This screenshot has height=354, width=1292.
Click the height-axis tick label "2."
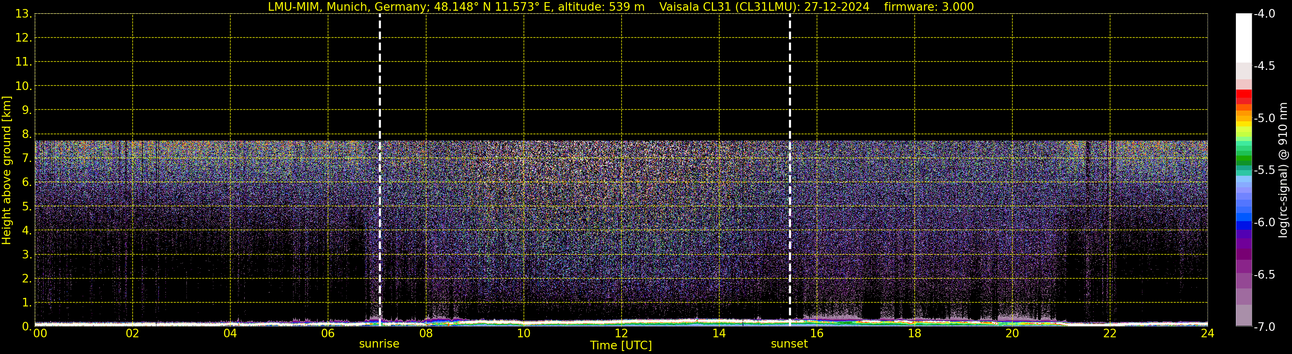click(x=27, y=278)
